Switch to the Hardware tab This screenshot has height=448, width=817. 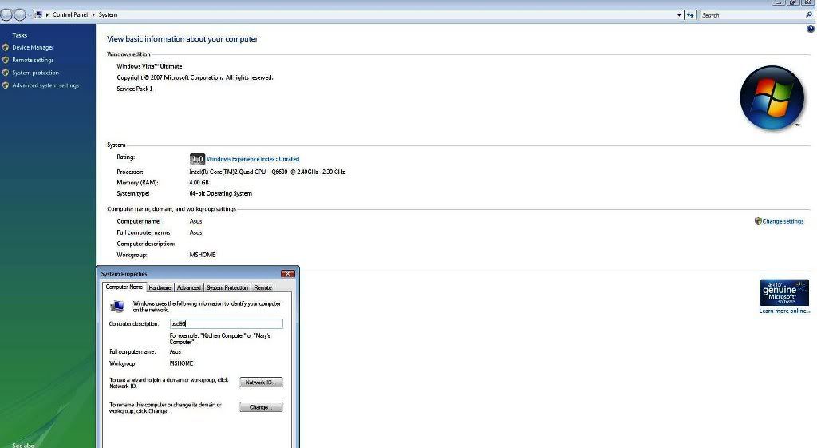(160, 288)
